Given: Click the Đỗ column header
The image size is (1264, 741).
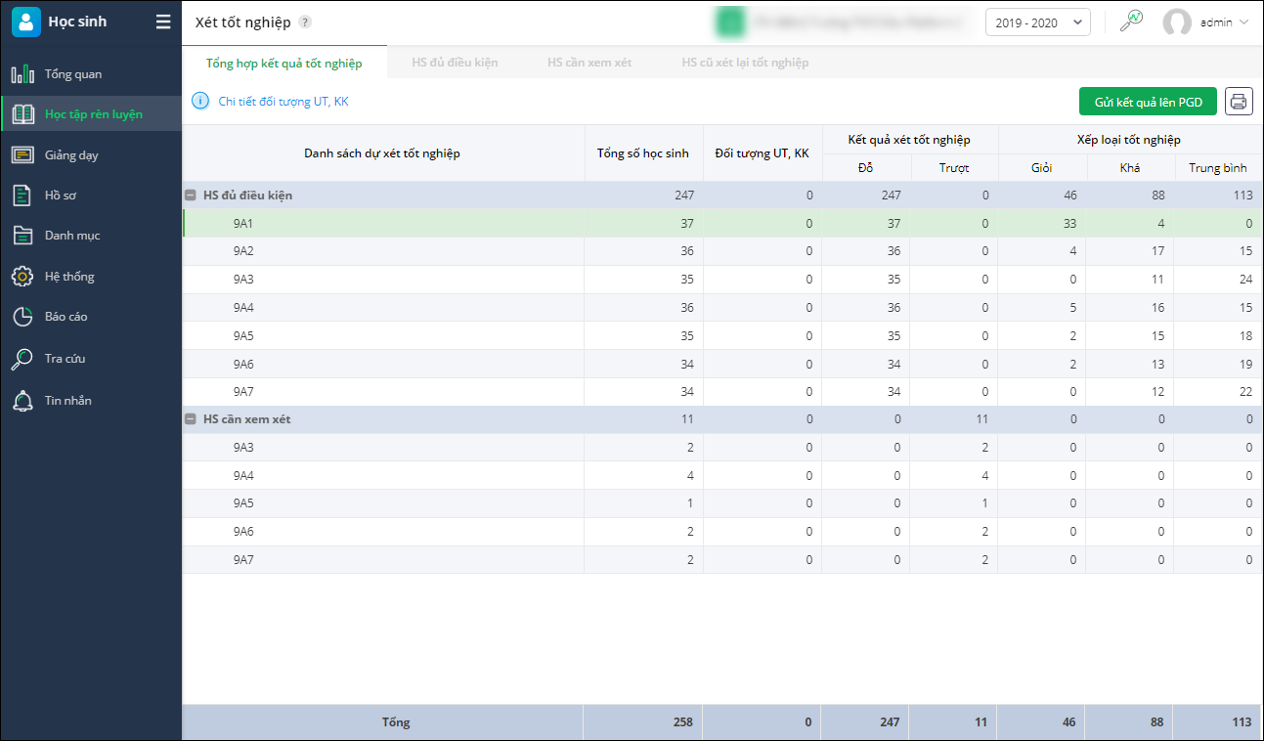Looking at the screenshot, I should pyautogui.click(x=866, y=168).
